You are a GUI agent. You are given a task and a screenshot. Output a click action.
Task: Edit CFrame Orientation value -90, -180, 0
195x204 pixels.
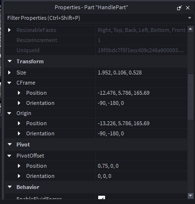(x=141, y=103)
